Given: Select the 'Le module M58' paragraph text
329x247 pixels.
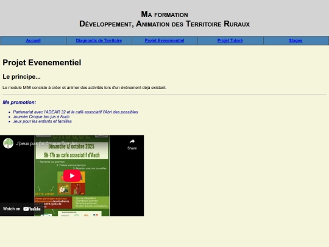Looking at the screenshot, I should pos(84,88).
